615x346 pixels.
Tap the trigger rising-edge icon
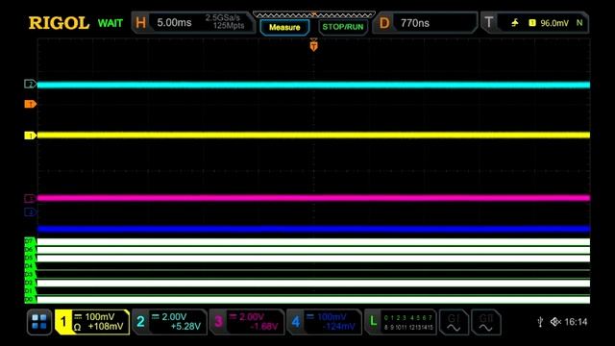tap(515, 23)
